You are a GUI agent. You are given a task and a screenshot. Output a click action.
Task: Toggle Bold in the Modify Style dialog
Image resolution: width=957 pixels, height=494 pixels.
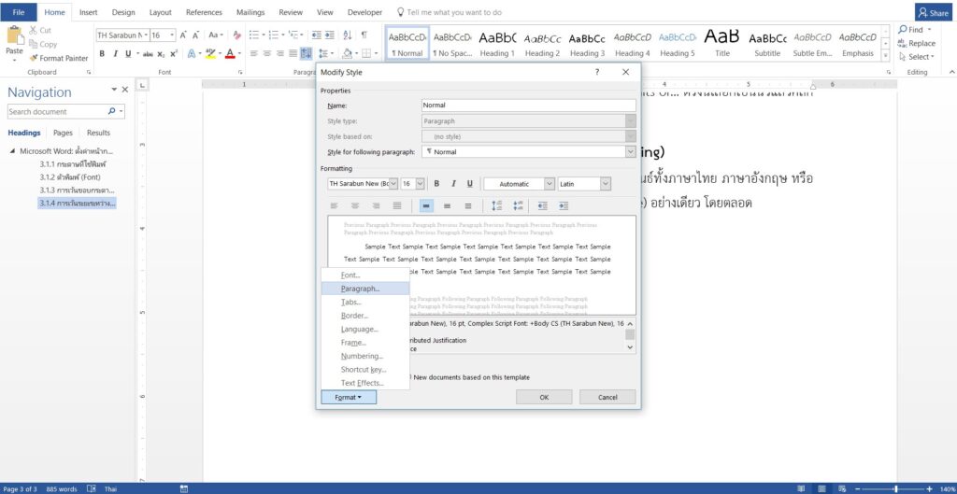(436, 184)
